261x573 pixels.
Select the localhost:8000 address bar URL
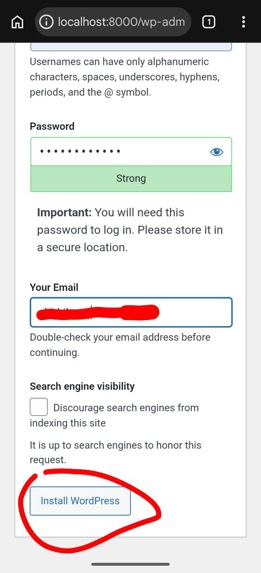click(121, 21)
